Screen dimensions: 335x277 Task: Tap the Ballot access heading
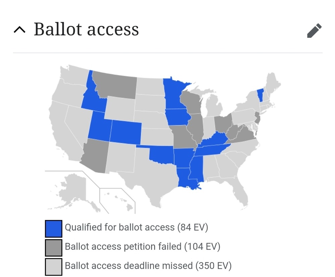tap(86, 29)
